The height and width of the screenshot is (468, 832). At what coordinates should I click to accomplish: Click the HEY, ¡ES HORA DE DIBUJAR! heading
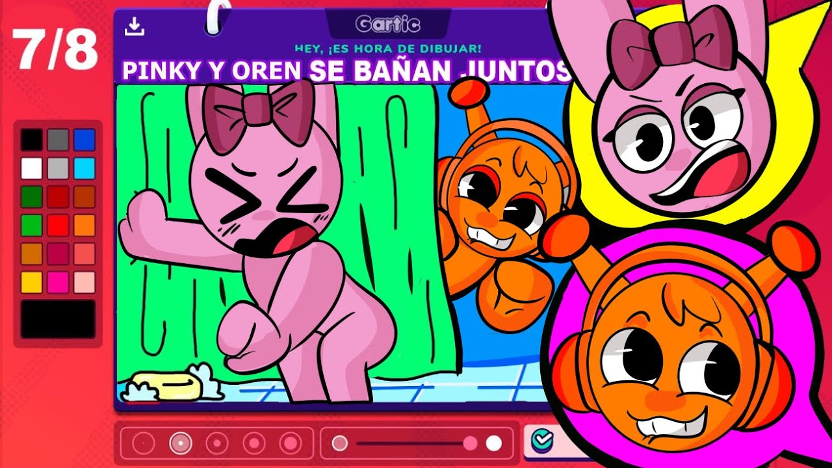[388, 48]
